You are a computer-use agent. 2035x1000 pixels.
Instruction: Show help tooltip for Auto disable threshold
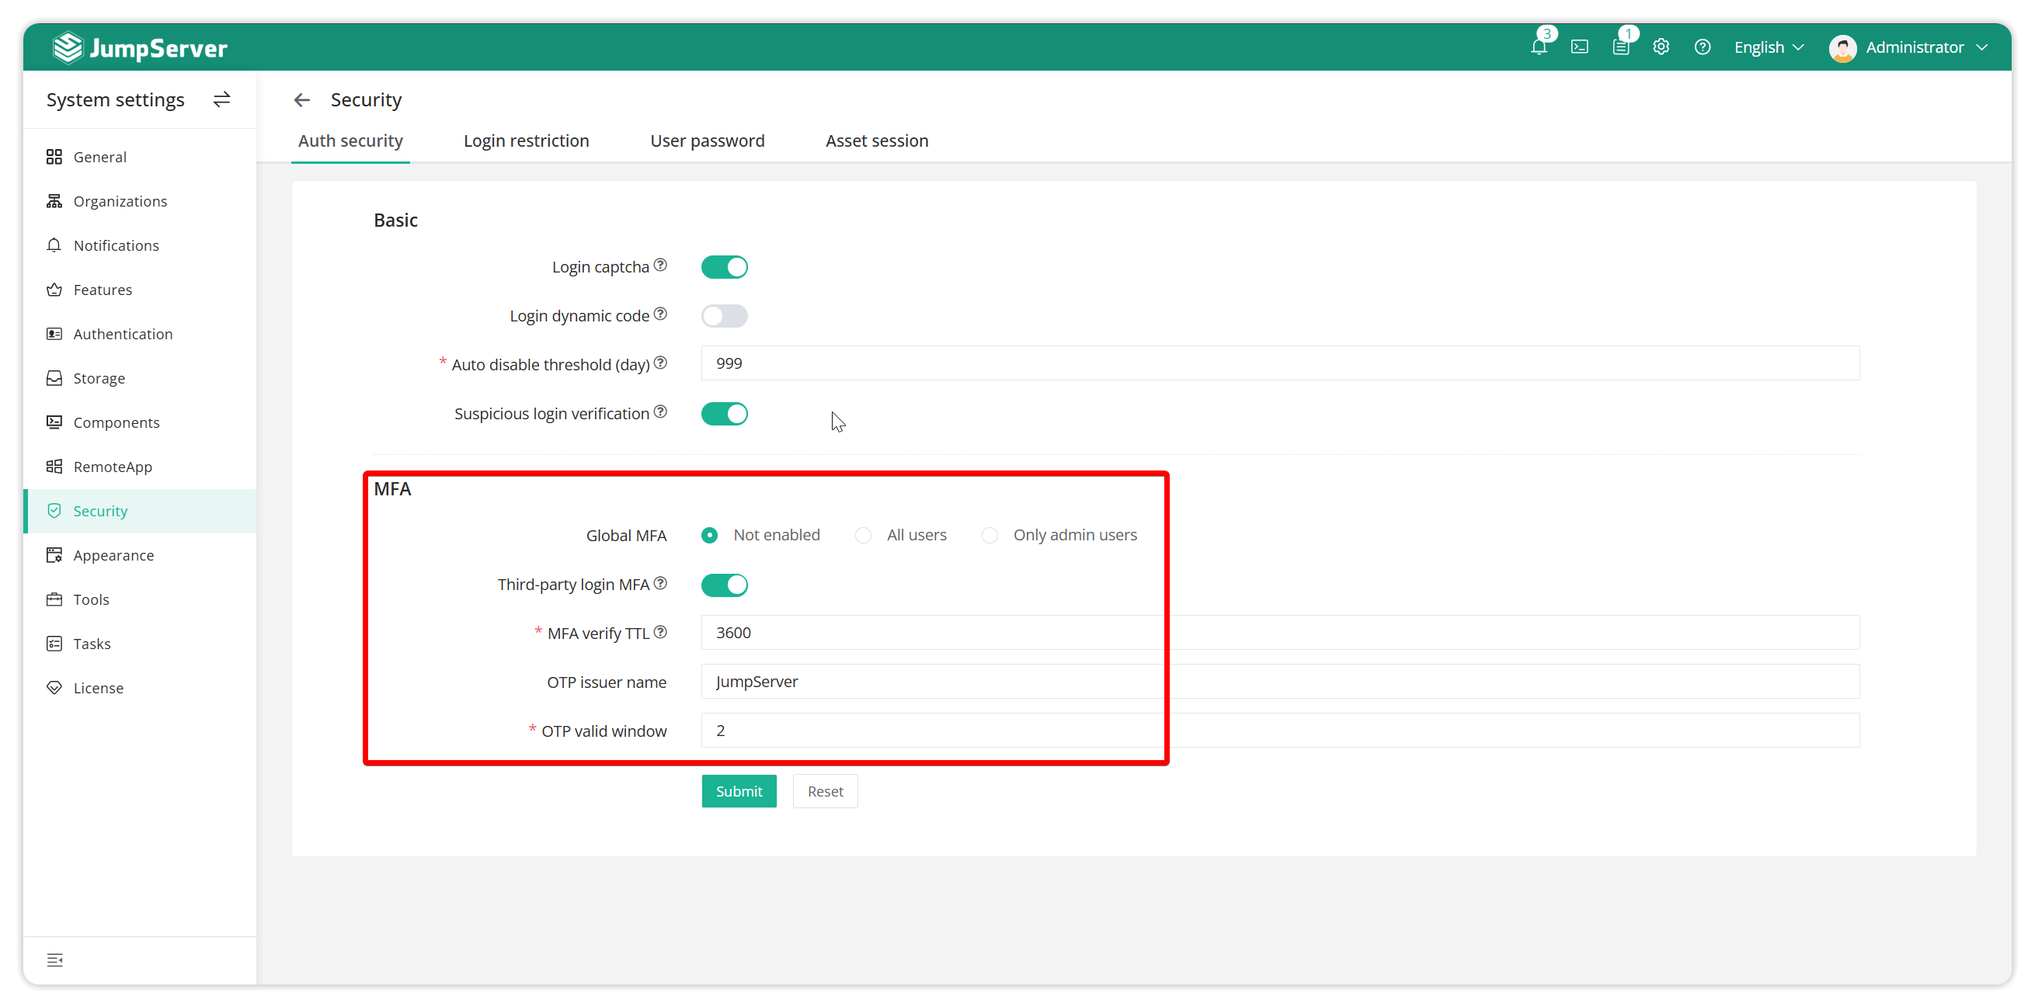[660, 363]
